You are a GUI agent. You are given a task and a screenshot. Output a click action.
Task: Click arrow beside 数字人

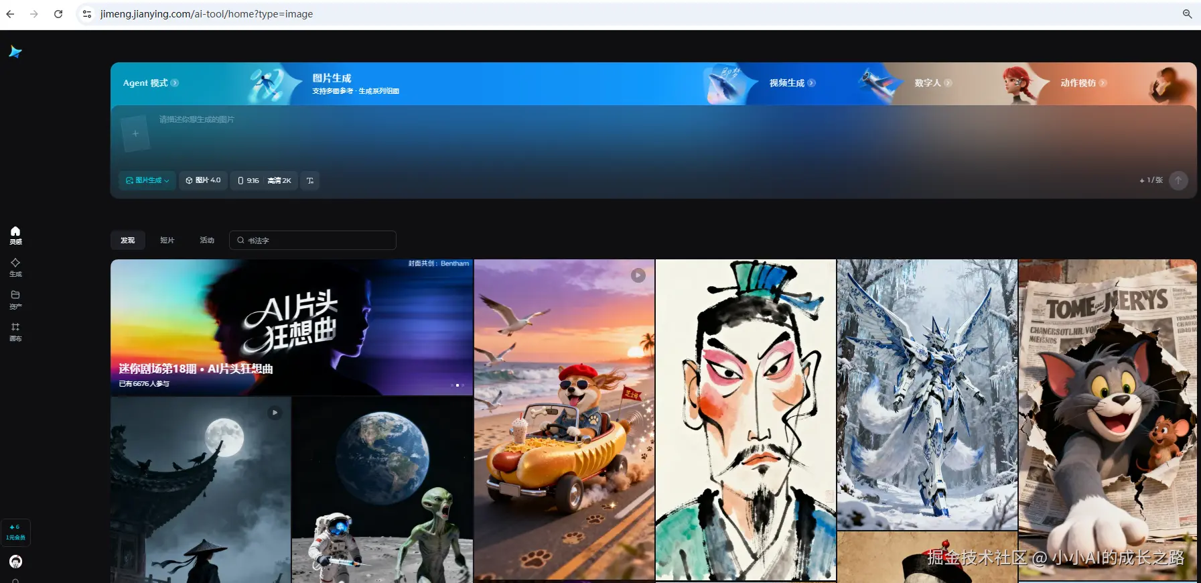(948, 83)
